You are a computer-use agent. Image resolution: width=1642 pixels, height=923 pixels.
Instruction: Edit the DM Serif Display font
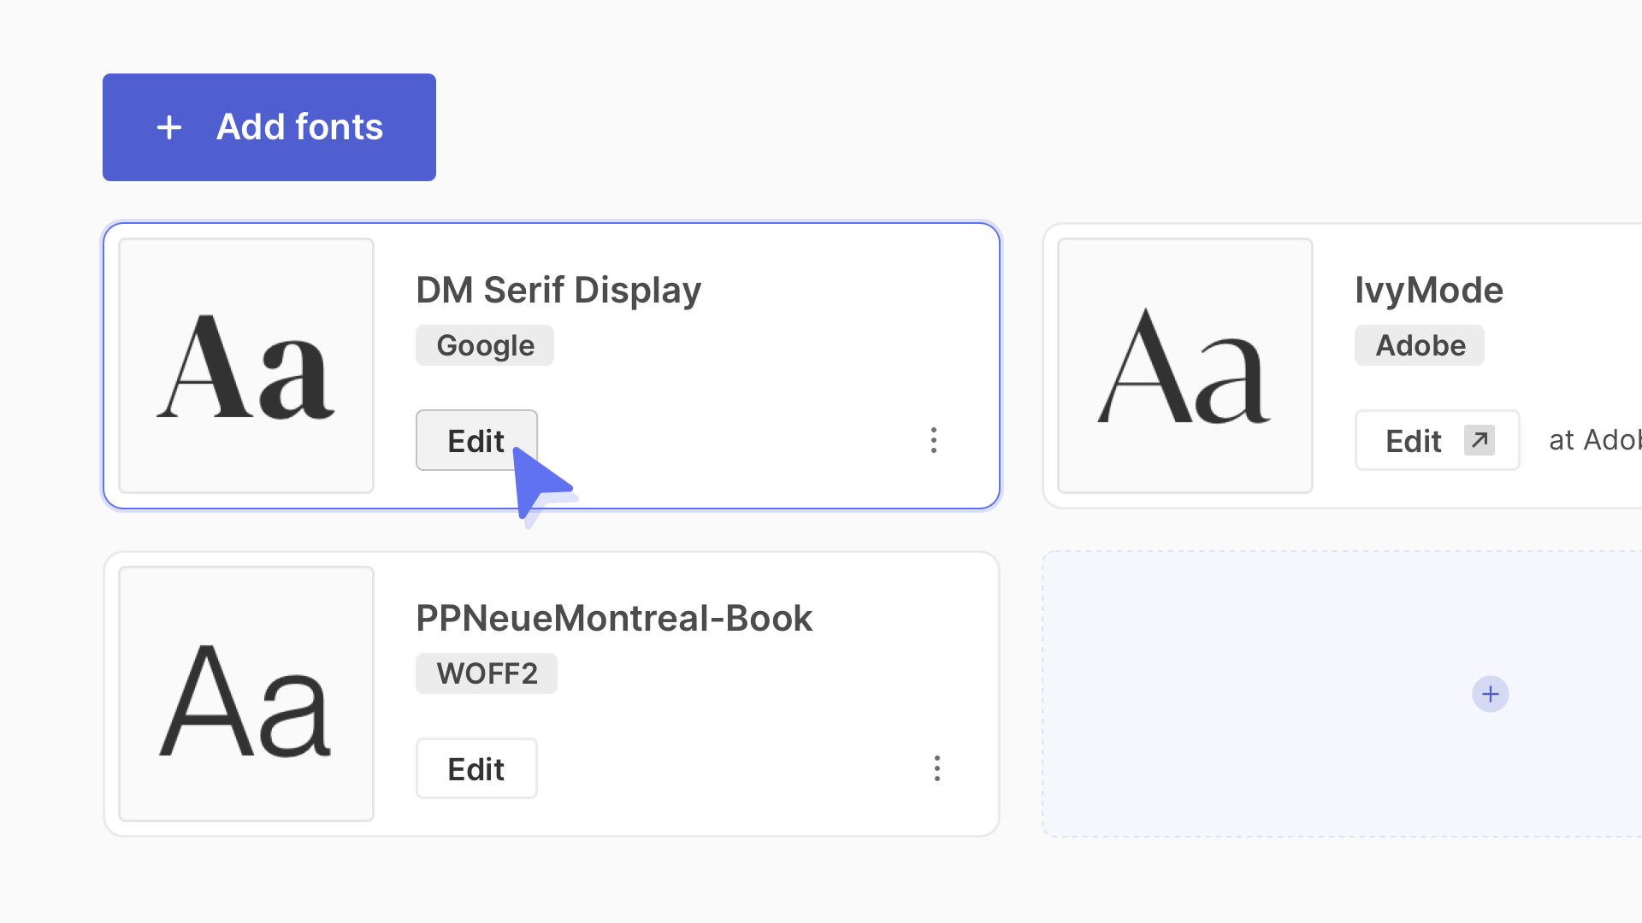476,440
